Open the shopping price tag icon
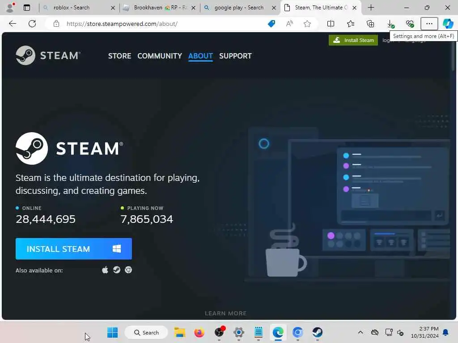Image resolution: width=458 pixels, height=343 pixels. tap(271, 24)
